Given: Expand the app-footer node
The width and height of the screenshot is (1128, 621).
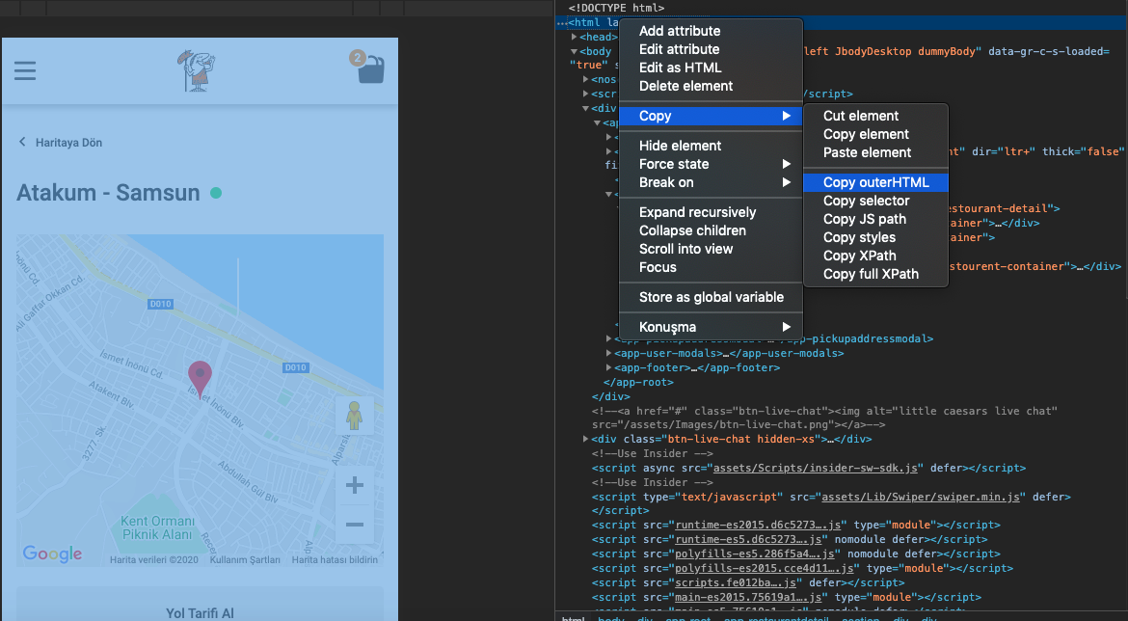Looking at the screenshot, I should [608, 367].
